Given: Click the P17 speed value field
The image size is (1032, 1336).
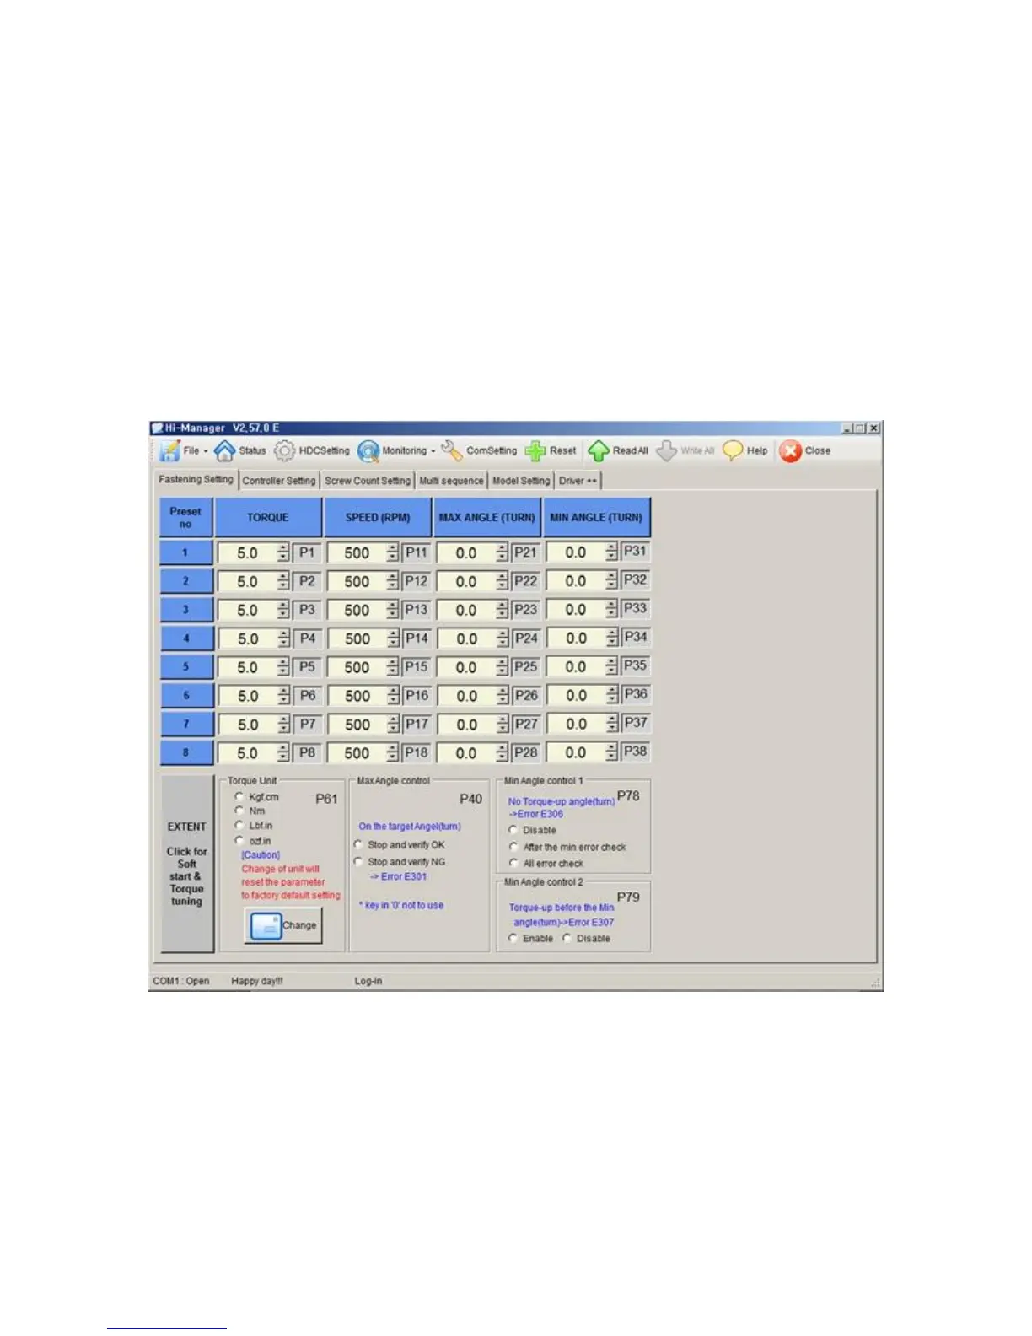Looking at the screenshot, I should (357, 725).
